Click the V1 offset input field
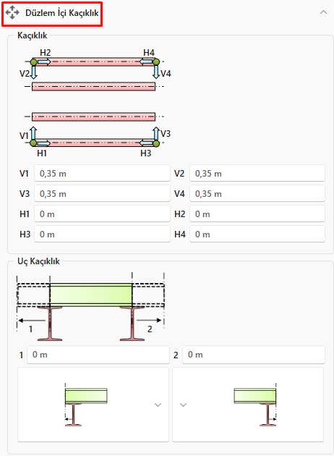 tap(102, 173)
